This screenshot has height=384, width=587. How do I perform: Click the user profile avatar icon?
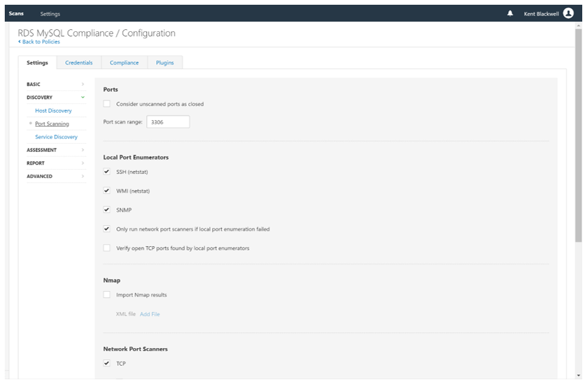[568, 14]
